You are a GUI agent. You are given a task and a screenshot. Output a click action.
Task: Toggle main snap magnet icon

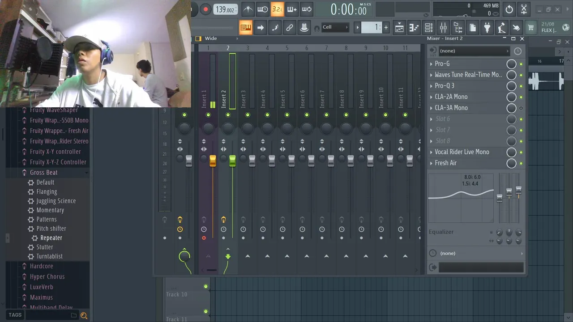click(317, 28)
